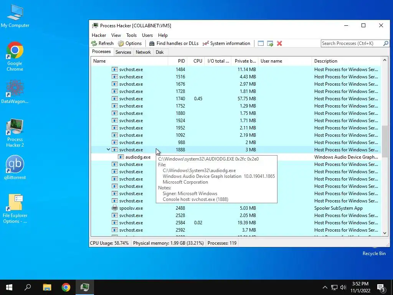Open the View menu
Screen dimensions: 393x295
coord(116,35)
